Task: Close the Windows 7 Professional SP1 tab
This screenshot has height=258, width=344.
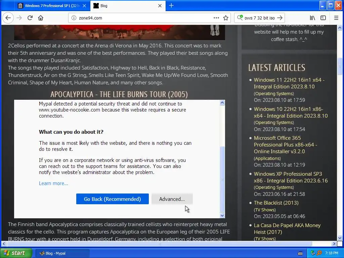Action: (84, 6)
